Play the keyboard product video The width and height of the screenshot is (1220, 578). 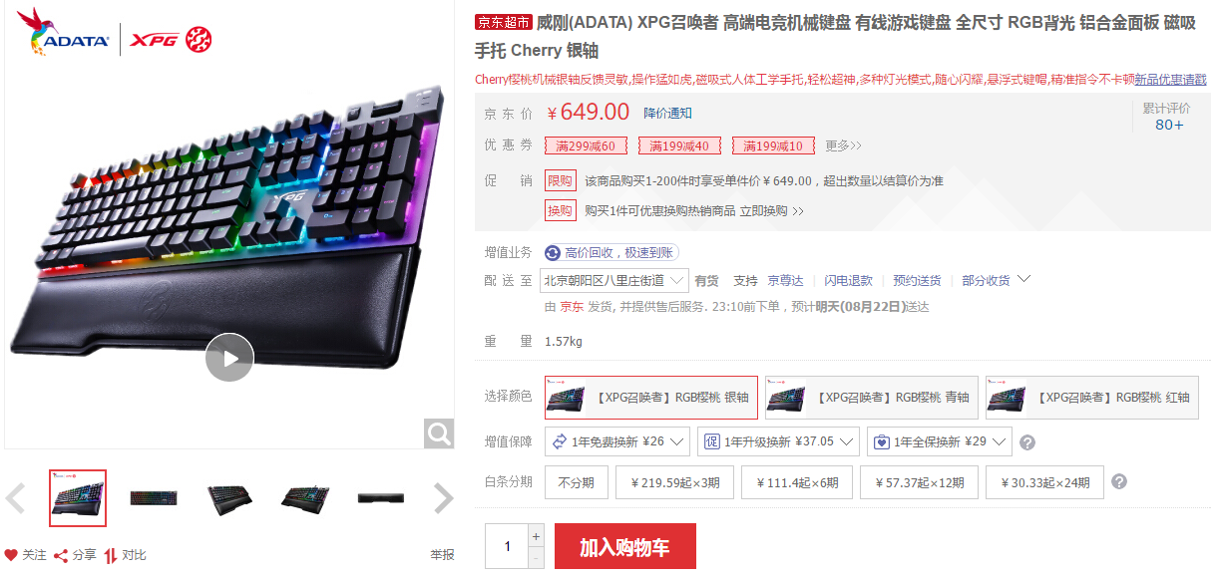click(x=229, y=357)
